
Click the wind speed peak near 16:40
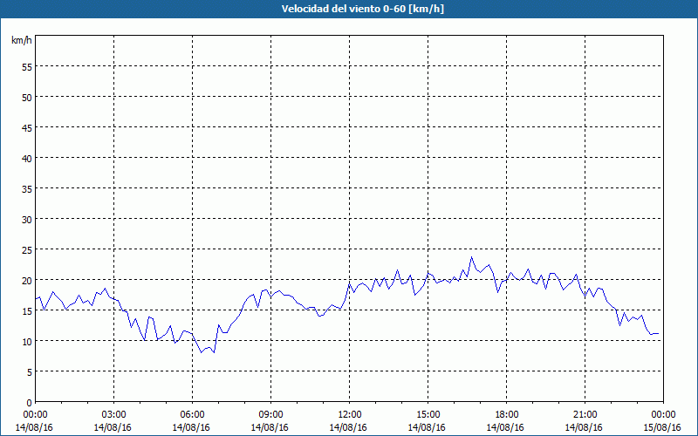pyautogui.click(x=472, y=257)
